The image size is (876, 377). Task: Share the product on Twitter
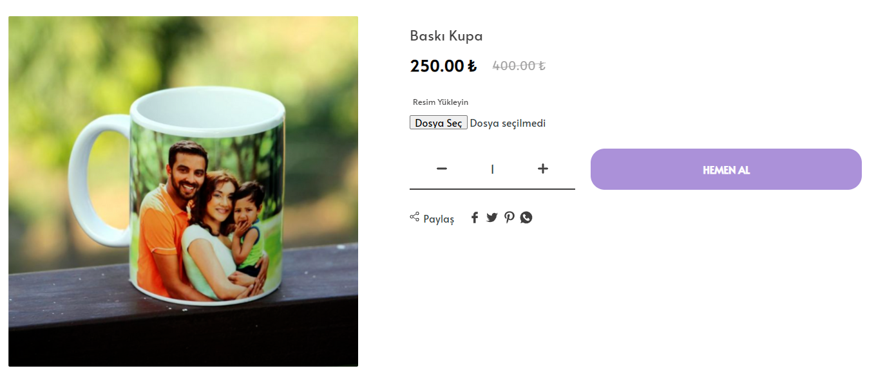coord(492,217)
